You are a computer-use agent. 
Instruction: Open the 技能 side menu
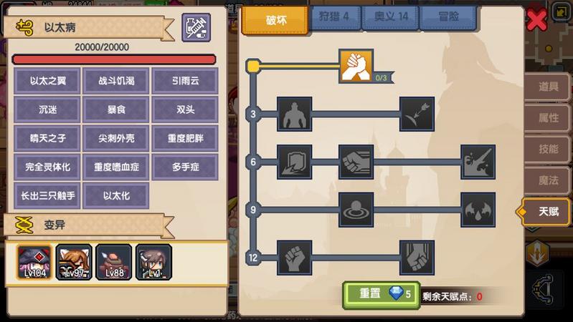pyautogui.click(x=548, y=149)
